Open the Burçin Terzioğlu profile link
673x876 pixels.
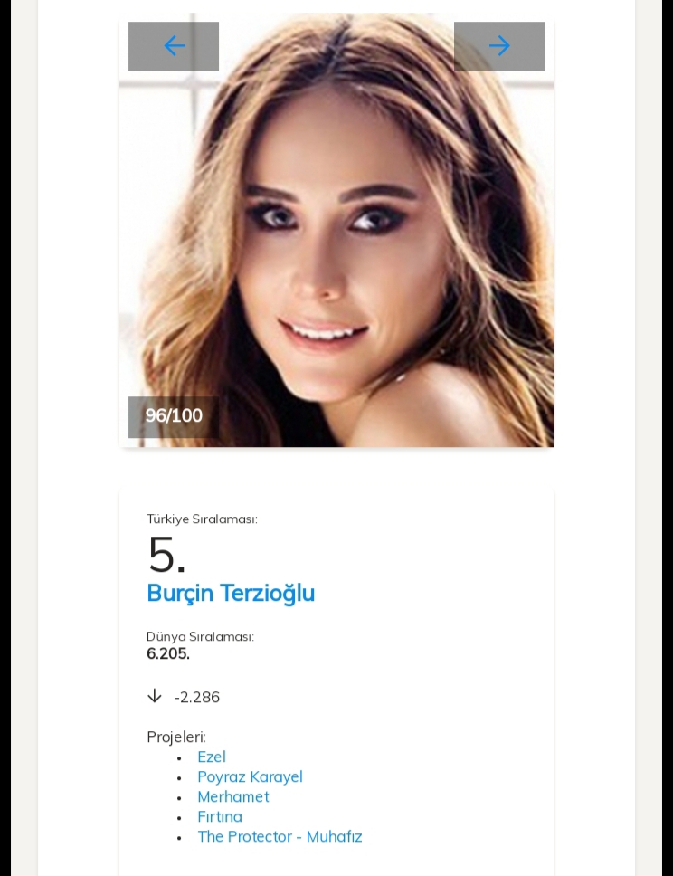coord(231,594)
